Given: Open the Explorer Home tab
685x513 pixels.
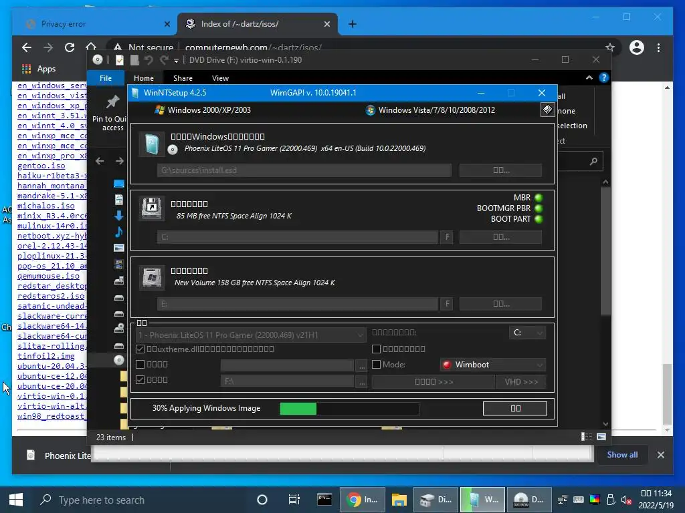Looking at the screenshot, I should [144, 78].
